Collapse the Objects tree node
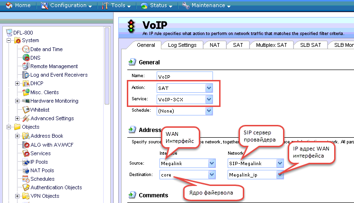 point(9,127)
